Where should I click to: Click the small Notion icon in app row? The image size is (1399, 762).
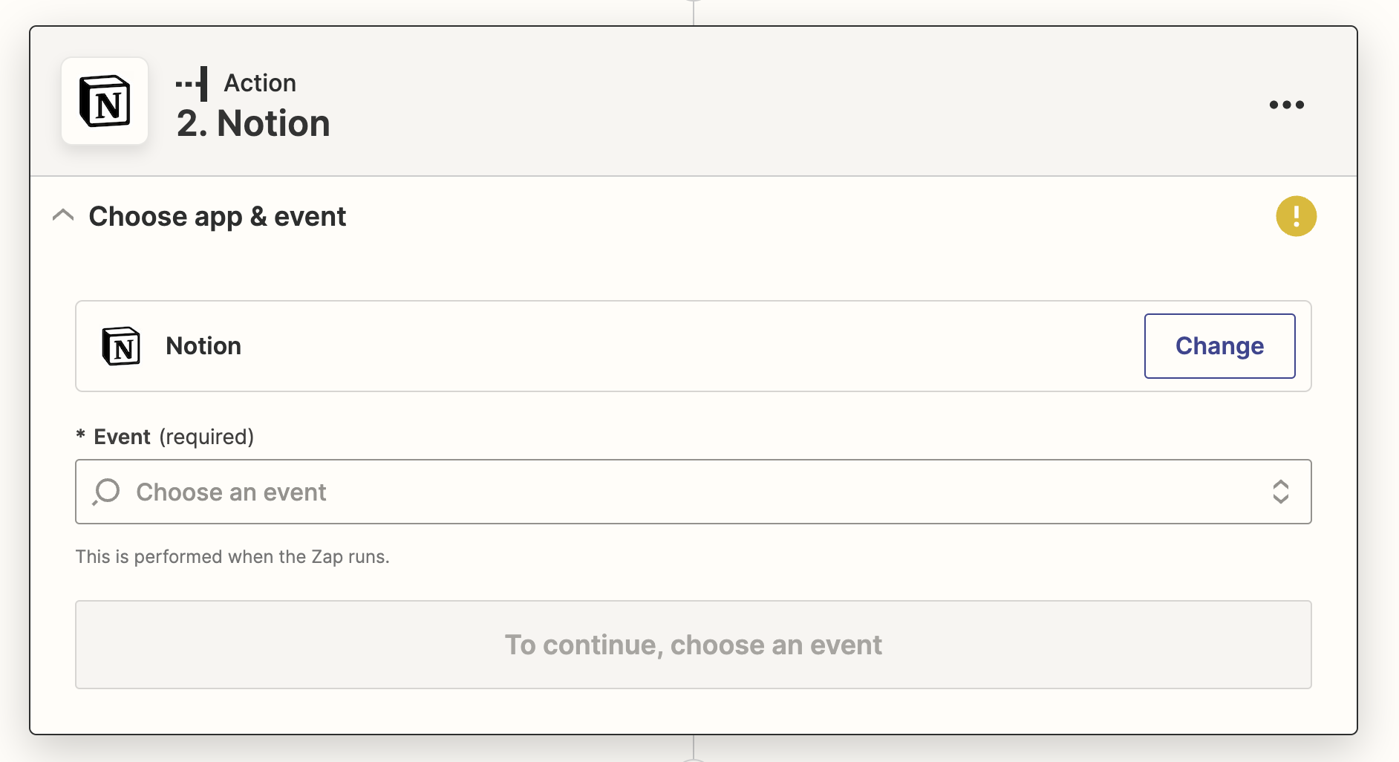tap(121, 346)
